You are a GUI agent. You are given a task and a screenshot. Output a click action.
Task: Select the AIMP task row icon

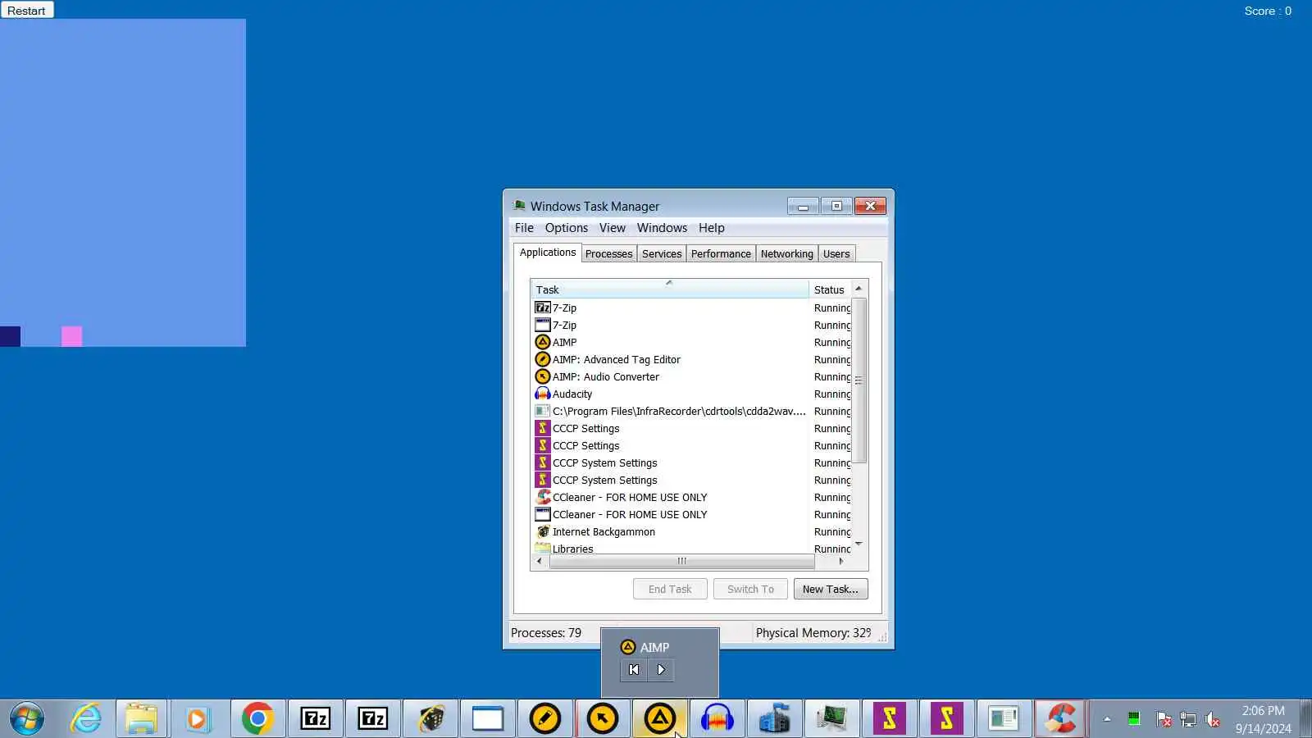[x=543, y=342]
